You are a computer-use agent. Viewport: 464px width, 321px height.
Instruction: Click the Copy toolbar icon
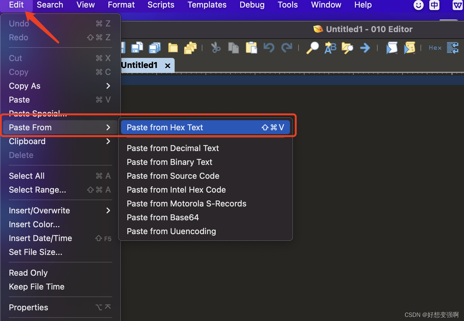[234, 48]
